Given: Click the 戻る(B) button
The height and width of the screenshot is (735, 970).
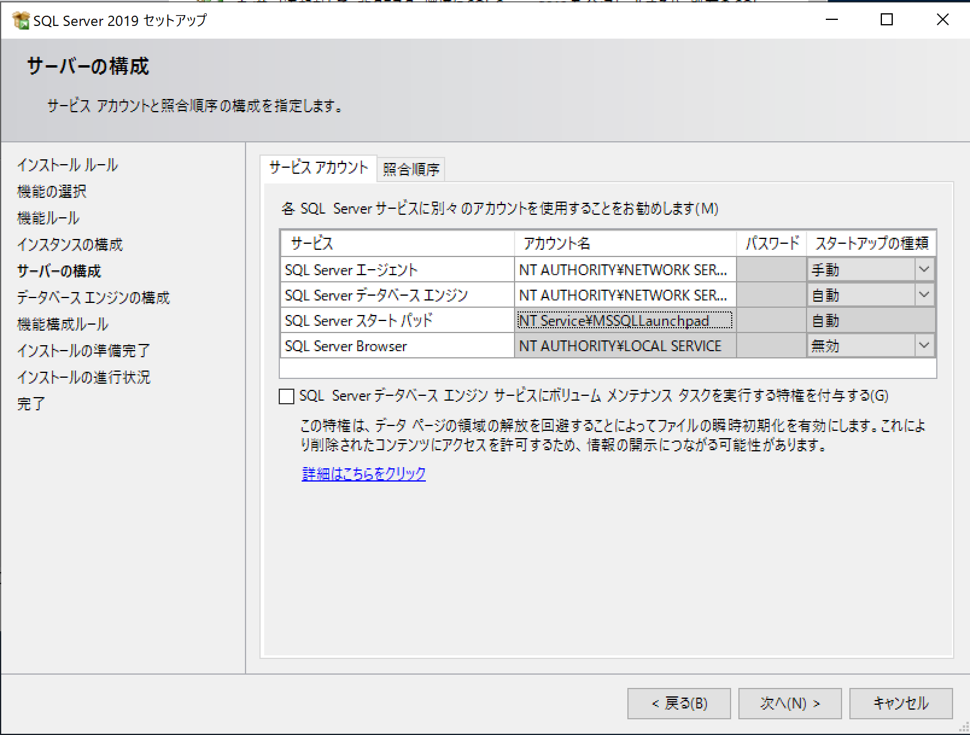Looking at the screenshot, I should pos(679,704).
